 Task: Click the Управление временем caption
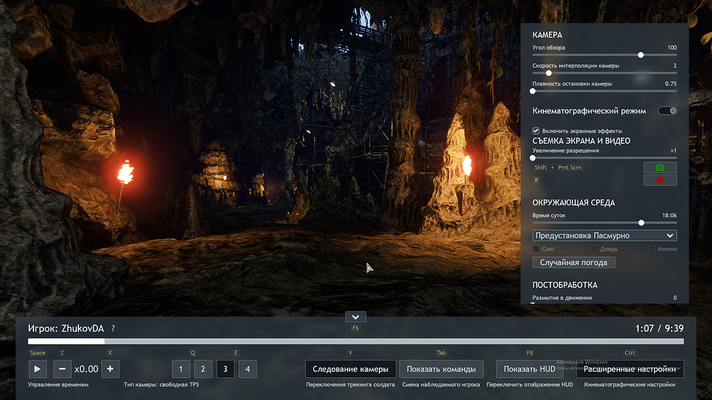click(58, 384)
